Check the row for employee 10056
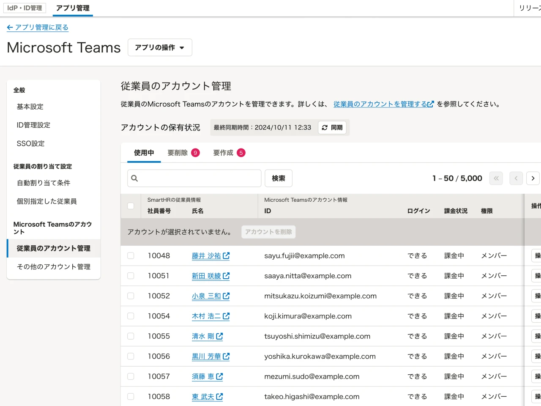Image resolution: width=541 pixels, height=406 pixels. pos(131,356)
